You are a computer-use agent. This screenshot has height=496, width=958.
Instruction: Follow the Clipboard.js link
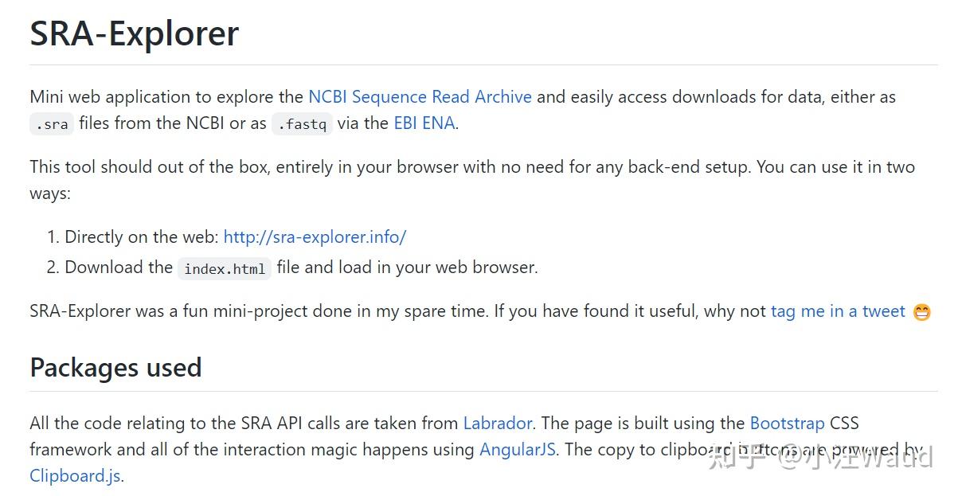pos(75,476)
